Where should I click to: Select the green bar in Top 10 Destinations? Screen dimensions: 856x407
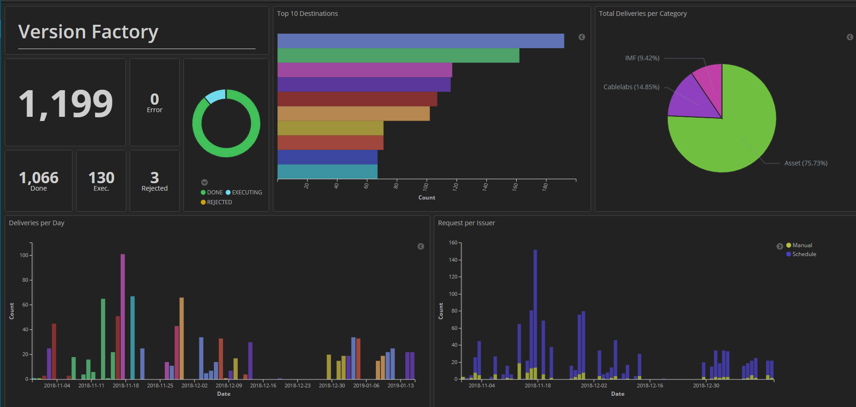[398, 56]
